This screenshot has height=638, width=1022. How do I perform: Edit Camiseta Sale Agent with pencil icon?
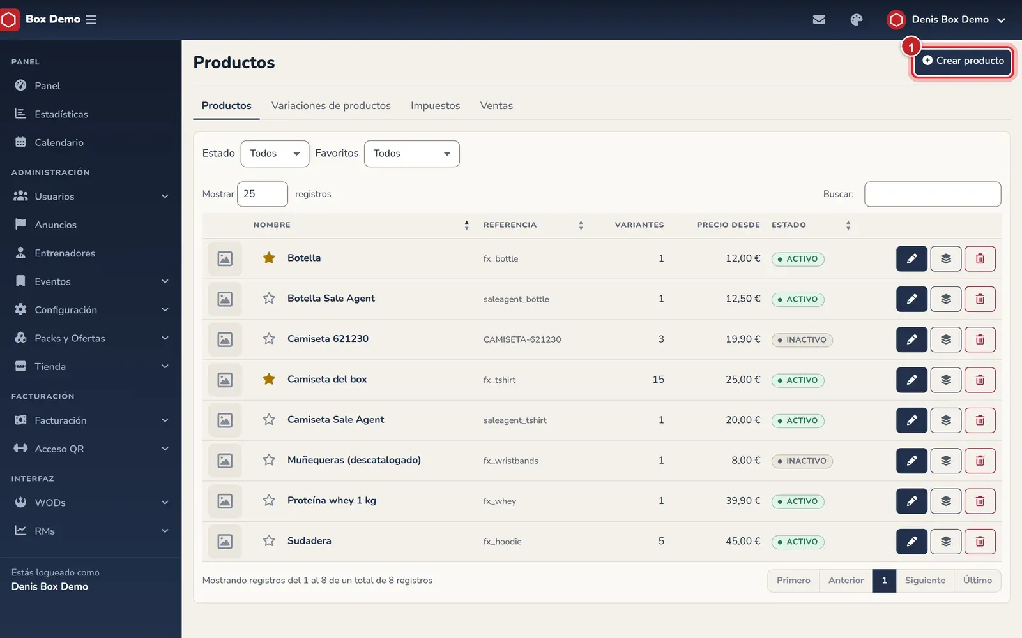point(911,420)
